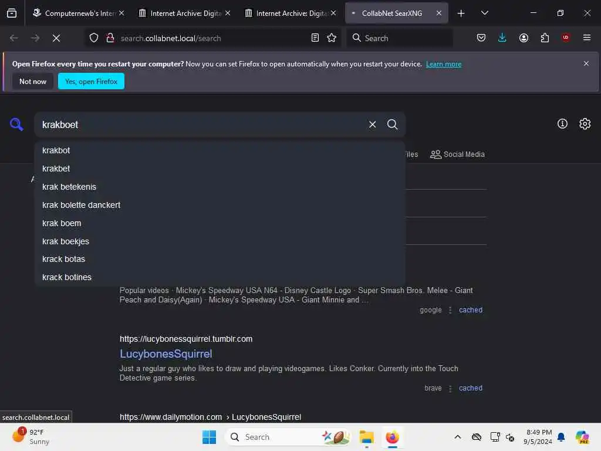Viewport: 601px width, 451px height.
Task: Open cached link for brave result
Action: (x=471, y=388)
